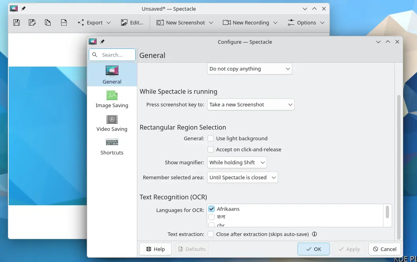Open the New Screenshot menu
Viewport: 417px width, 262px height.
coord(185,22)
